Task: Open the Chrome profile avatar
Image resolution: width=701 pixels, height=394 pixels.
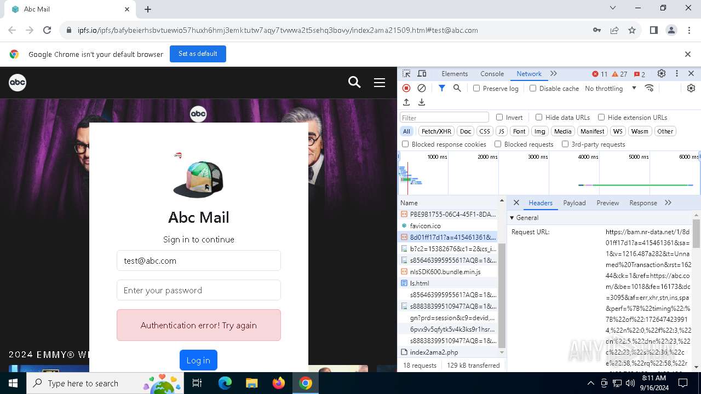Action: pyautogui.click(x=671, y=30)
